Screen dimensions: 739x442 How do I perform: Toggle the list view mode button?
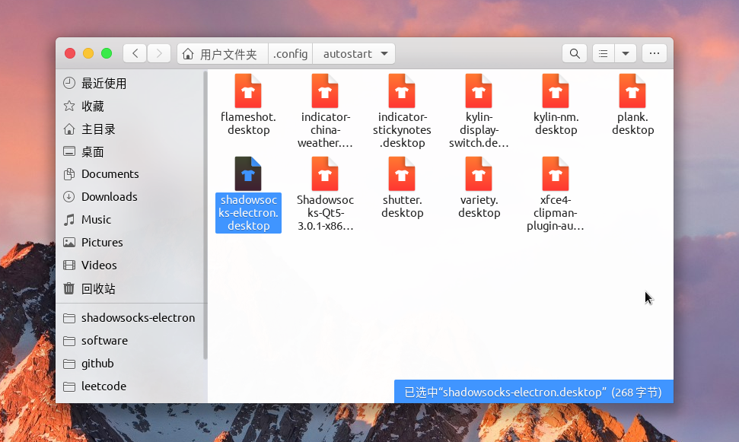click(x=603, y=53)
